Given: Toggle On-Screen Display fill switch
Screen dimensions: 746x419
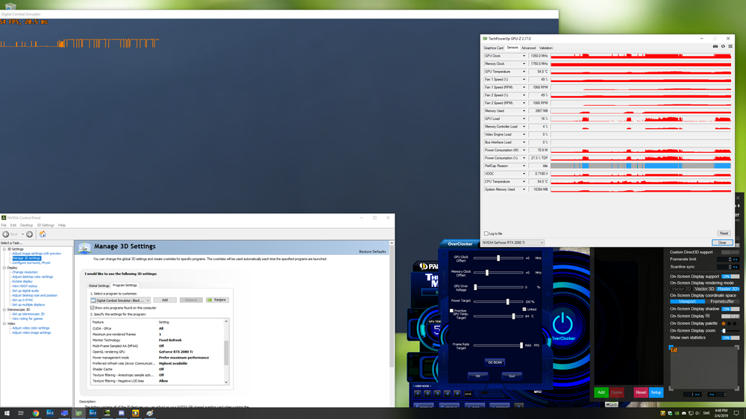Looking at the screenshot, I should [x=730, y=316].
